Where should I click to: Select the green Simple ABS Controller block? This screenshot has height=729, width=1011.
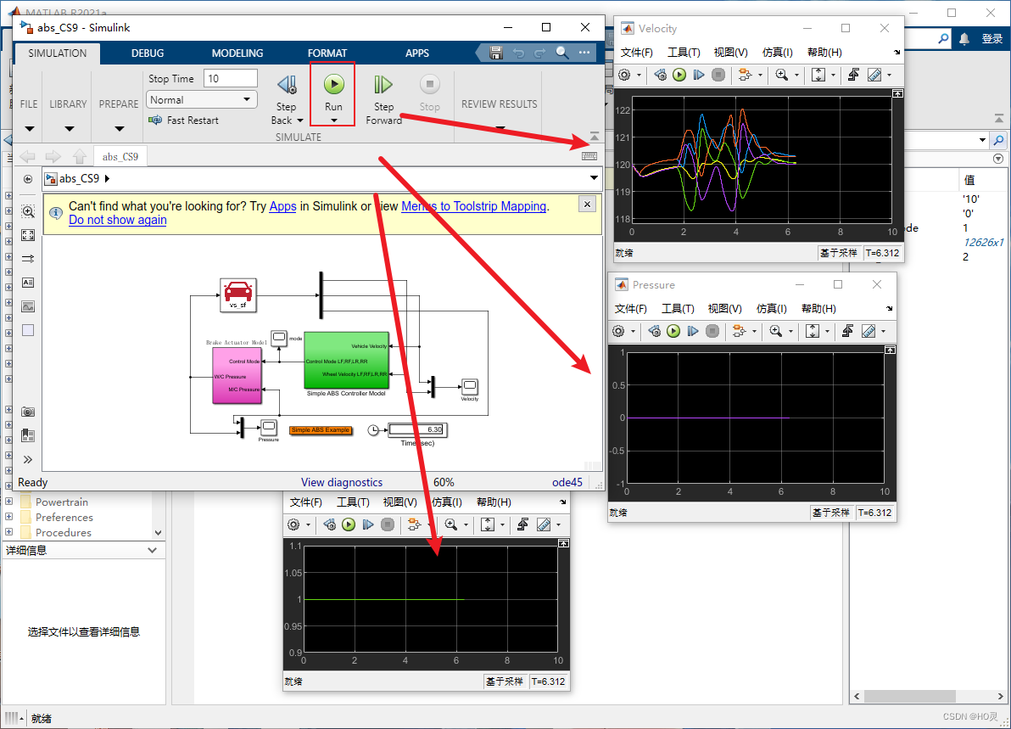pyautogui.click(x=346, y=360)
